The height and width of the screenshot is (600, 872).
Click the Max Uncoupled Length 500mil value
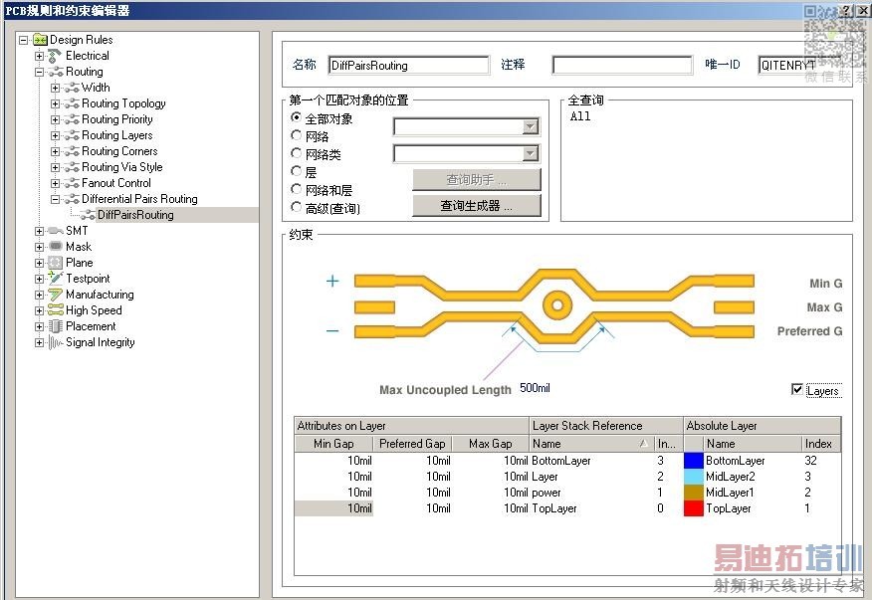535,388
